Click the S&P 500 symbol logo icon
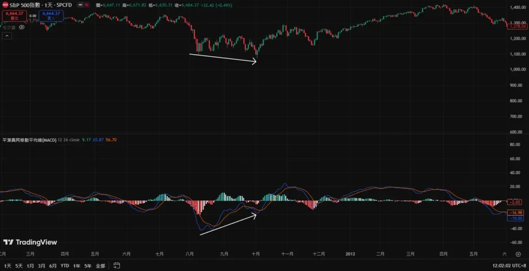529x271 pixels. [5, 4]
